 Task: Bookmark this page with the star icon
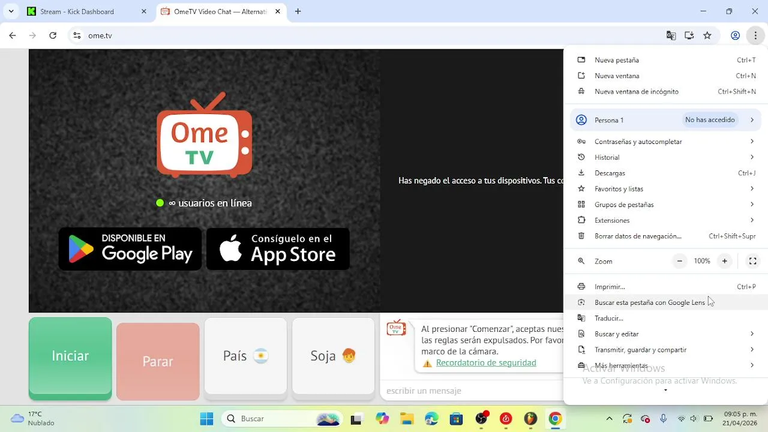coord(707,35)
